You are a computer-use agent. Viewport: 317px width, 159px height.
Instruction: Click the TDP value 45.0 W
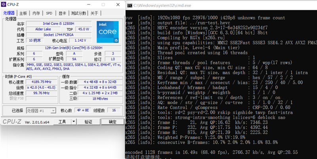point(84,29)
